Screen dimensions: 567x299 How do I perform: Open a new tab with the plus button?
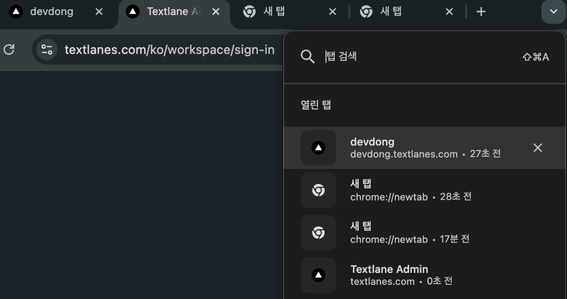pos(481,11)
